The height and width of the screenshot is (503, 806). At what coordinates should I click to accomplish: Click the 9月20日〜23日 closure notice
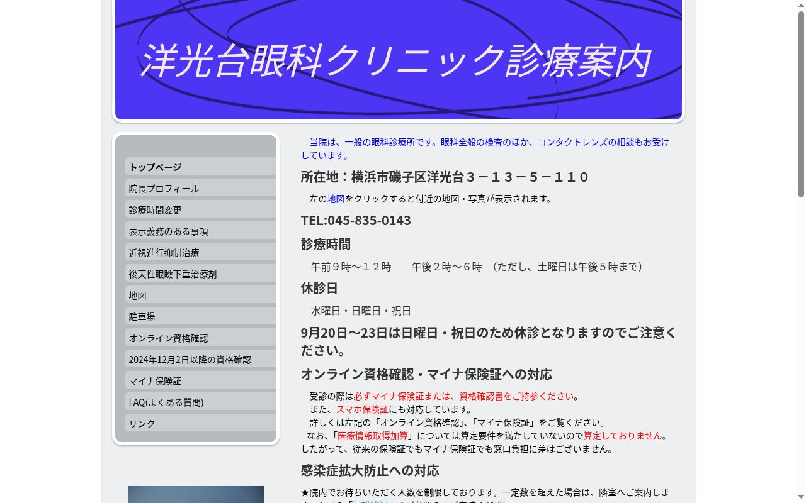click(x=489, y=341)
